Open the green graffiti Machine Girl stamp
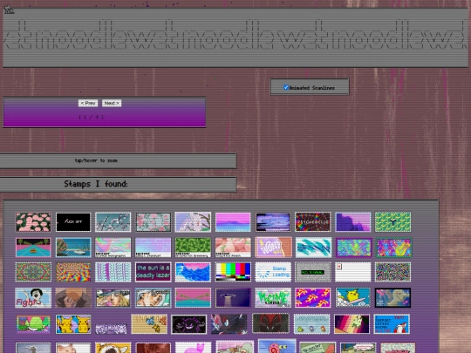 [273, 298]
